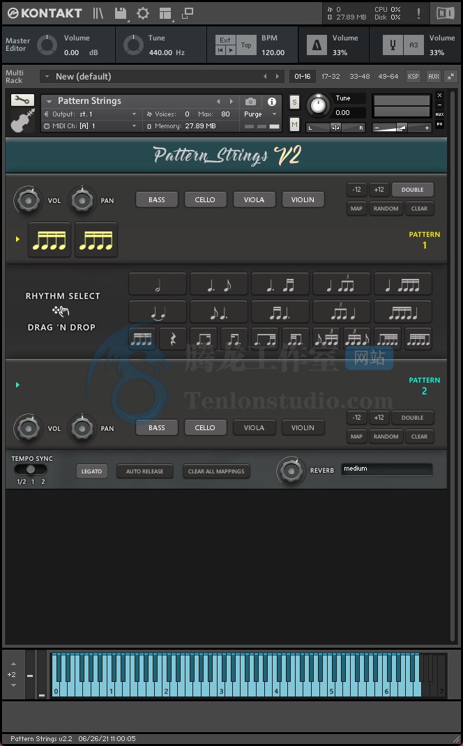Adjust Pattern 1 VOL knob
This screenshot has width=463, height=746.
[28, 200]
